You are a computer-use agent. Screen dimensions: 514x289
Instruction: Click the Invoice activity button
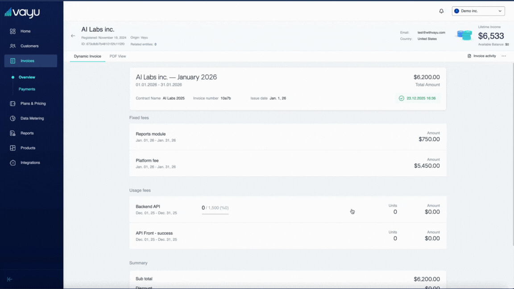pyautogui.click(x=481, y=56)
